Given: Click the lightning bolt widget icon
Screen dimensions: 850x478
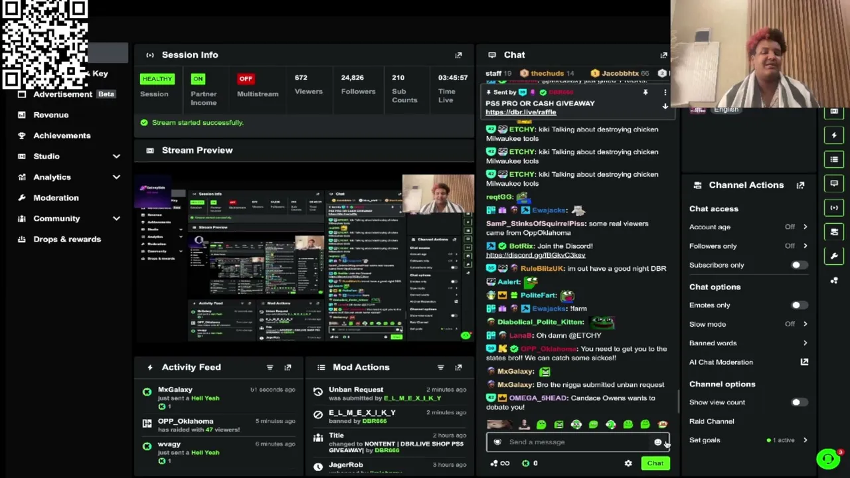Looking at the screenshot, I should [x=834, y=135].
